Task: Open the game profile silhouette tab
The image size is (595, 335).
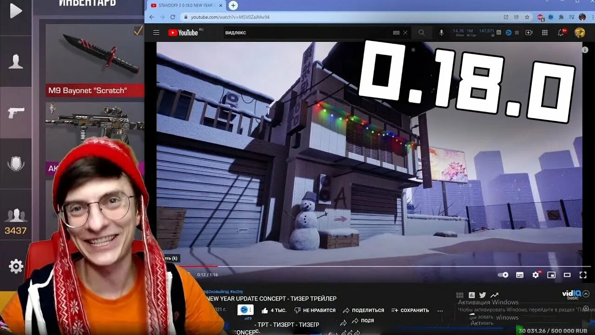Action: pos(16,61)
